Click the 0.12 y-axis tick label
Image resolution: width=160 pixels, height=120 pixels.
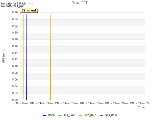(x=15, y=59)
